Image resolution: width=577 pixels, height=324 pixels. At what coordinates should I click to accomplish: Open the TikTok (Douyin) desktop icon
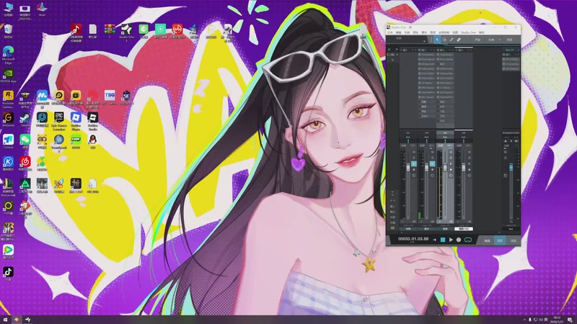8,274
